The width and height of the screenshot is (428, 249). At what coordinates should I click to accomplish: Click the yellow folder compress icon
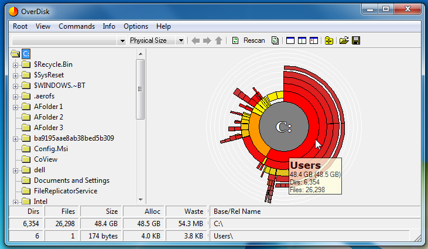tap(329, 40)
